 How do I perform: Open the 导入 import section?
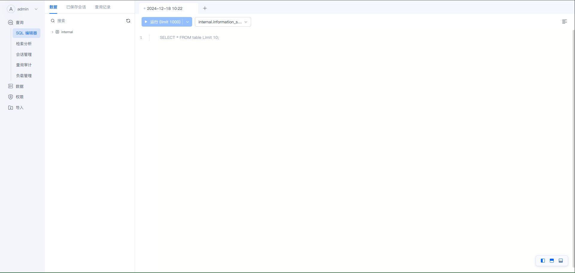pos(20,108)
